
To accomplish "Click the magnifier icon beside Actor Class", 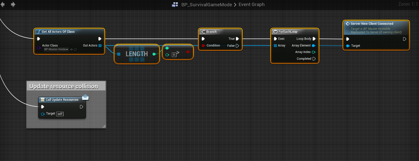I will tap(75, 49).
